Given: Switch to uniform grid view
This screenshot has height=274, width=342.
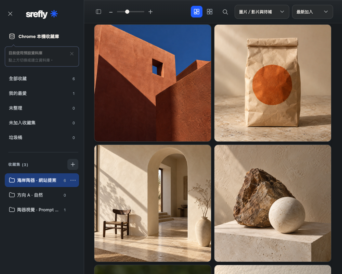Looking at the screenshot, I should (x=210, y=12).
